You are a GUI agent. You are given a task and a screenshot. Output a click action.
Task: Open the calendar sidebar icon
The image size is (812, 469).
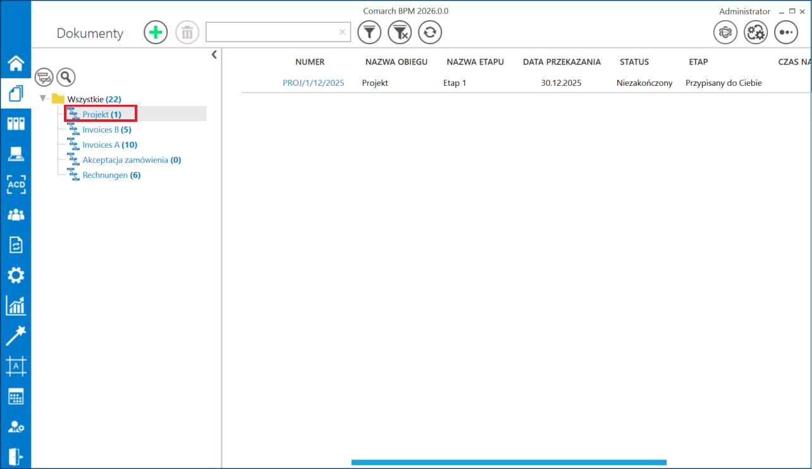click(x=16, y=397)
